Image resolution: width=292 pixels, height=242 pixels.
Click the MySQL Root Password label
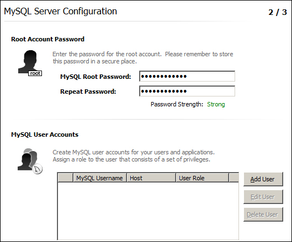click(x=95, y=77)
